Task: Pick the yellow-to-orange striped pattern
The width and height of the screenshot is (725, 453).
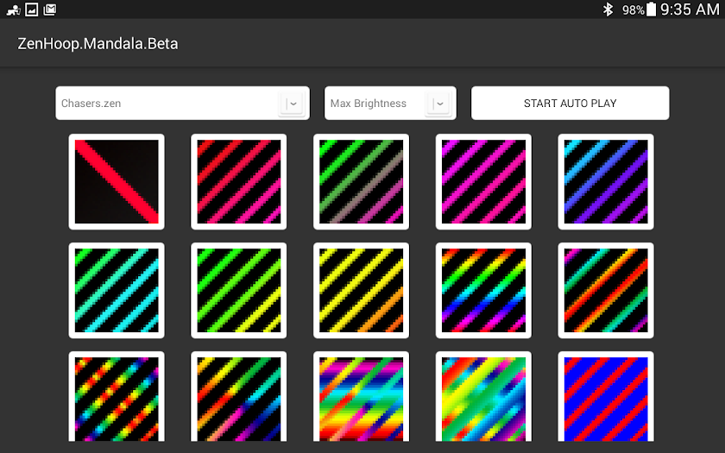Action: point(361,290)
